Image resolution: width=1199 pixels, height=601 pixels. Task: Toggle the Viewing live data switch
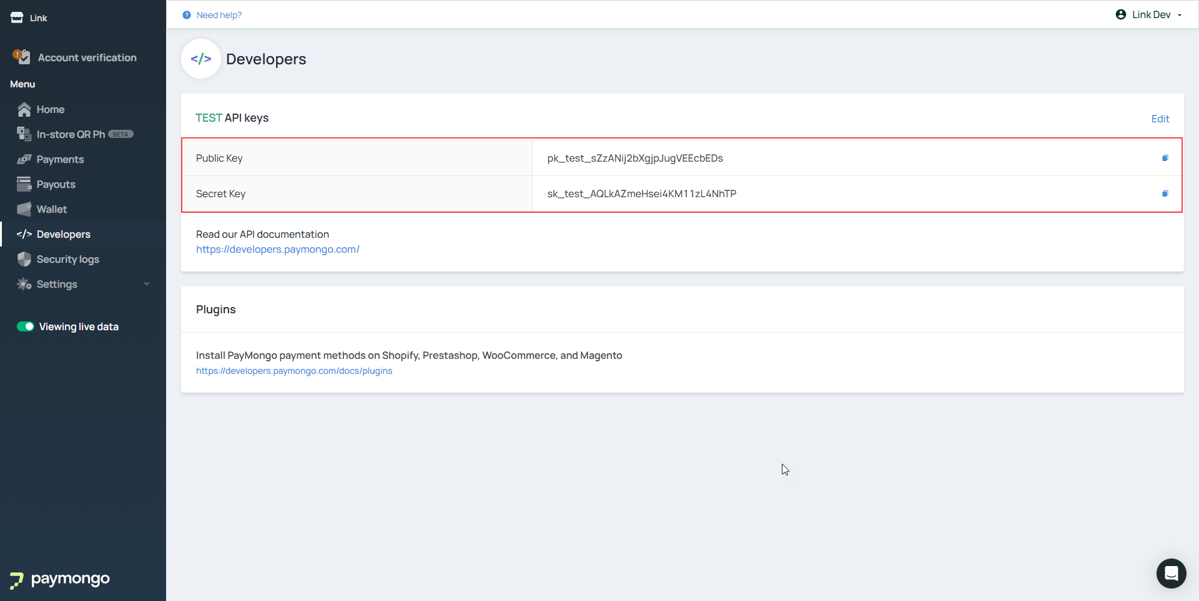click(x=26, y=326)
